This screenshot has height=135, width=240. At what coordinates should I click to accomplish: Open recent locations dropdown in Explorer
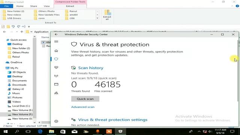17,32
